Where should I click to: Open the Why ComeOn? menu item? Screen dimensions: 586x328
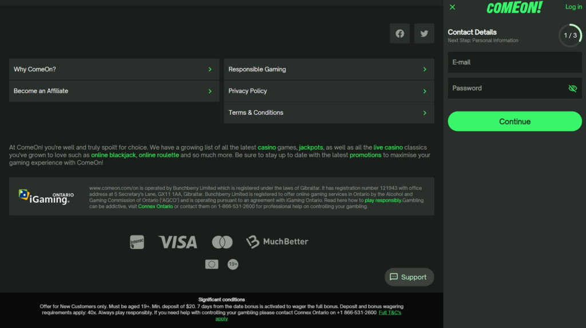(114, 69)
